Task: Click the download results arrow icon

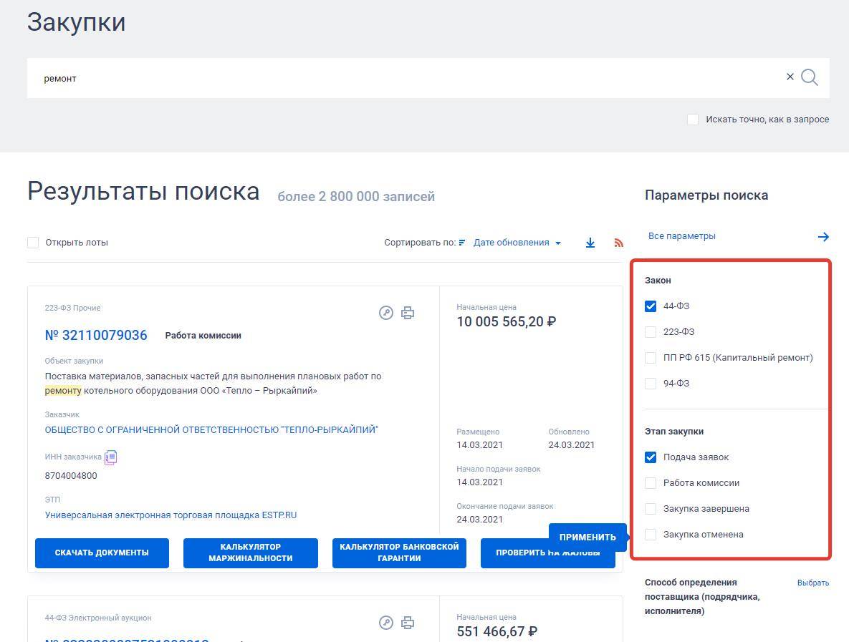Action: [x=590, y=243]
